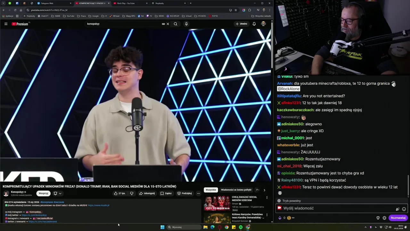410x231 pixels.
Task: Open chat celebration party icon
Action: pos(398,209)
